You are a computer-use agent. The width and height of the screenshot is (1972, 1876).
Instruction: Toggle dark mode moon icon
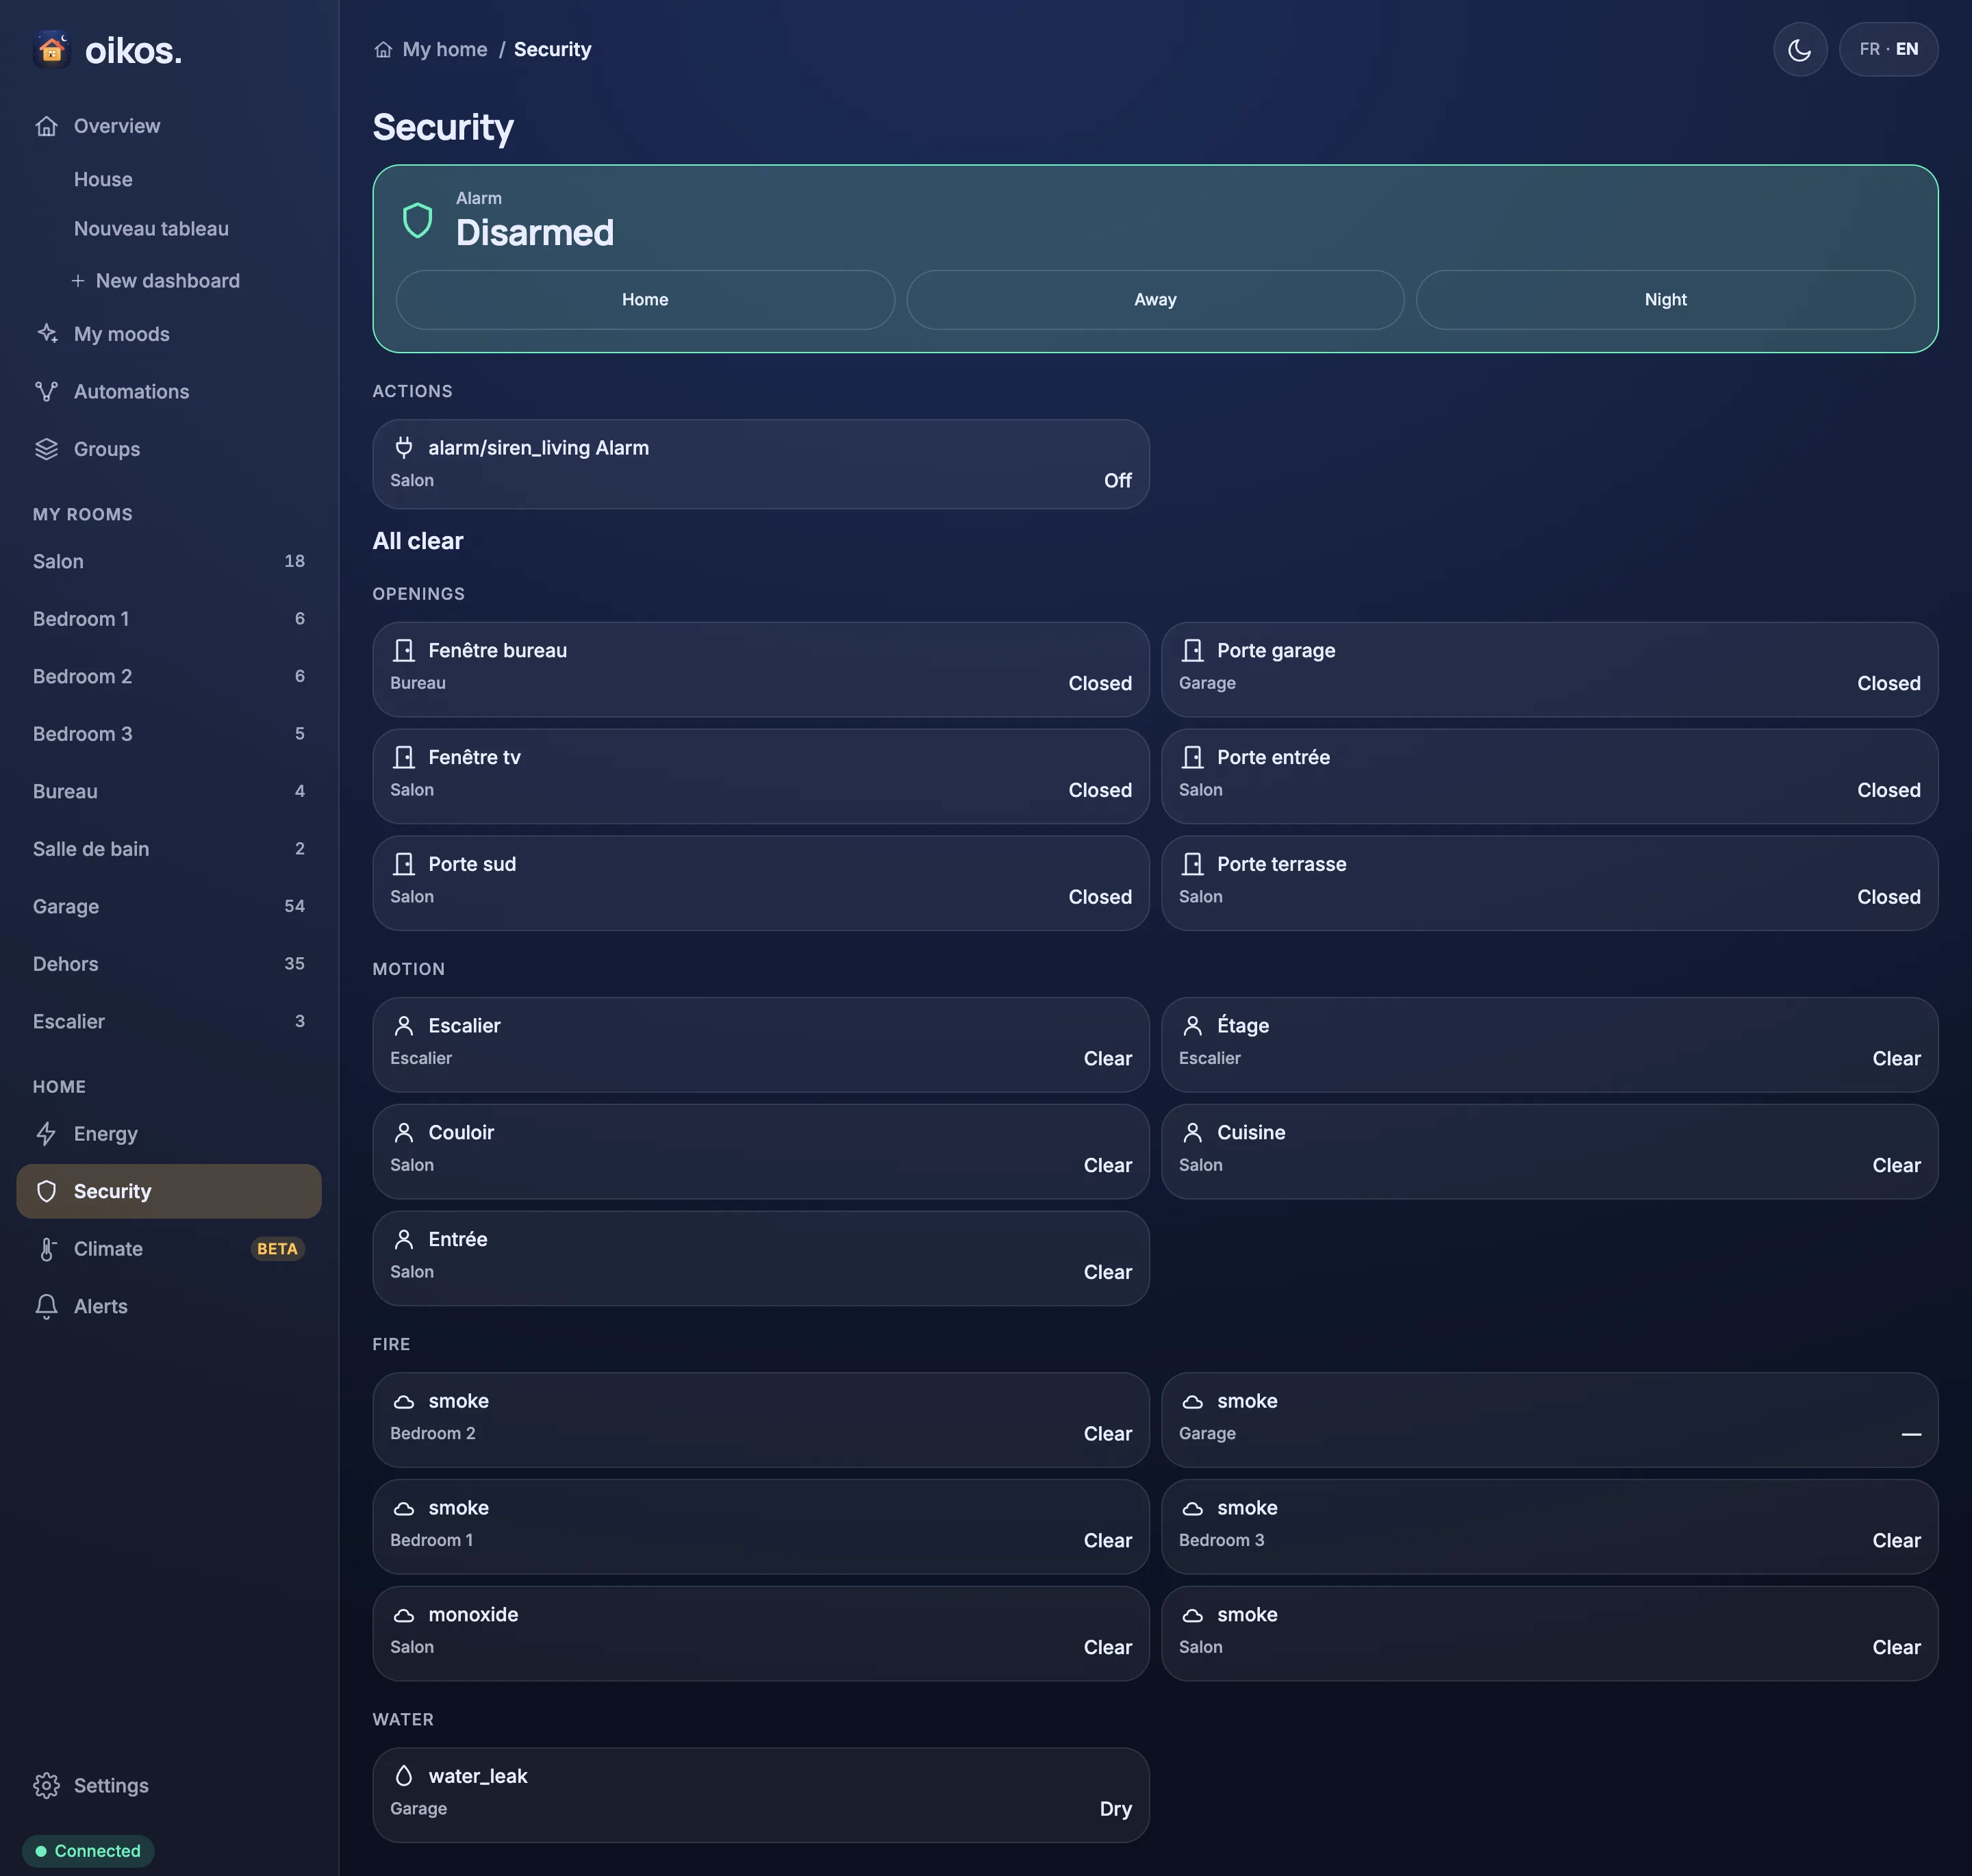[1799, 49]
